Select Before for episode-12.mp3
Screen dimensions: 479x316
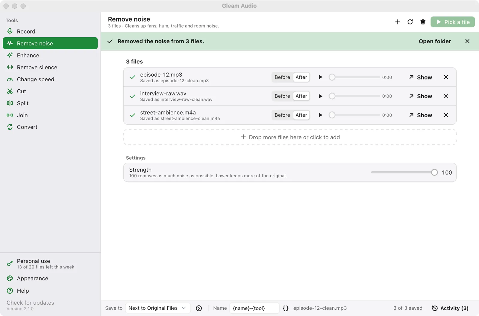click(282, 77)
